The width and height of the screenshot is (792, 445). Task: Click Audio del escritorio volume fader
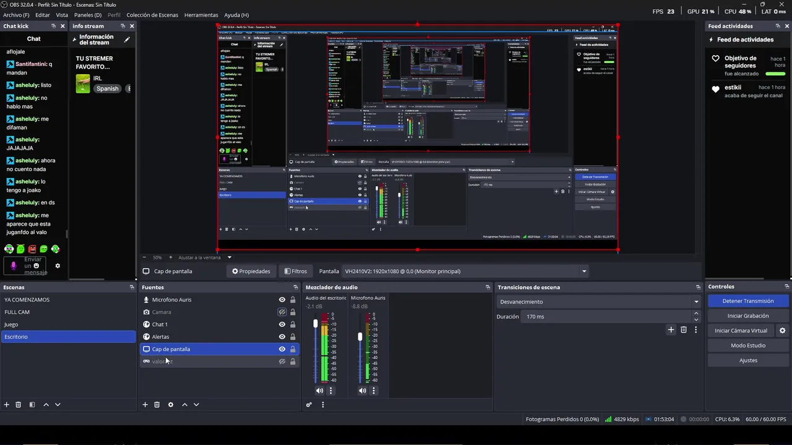point(316,324)
